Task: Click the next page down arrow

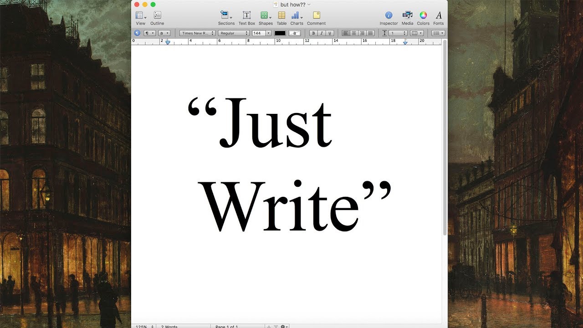Action: coord(276,326)
